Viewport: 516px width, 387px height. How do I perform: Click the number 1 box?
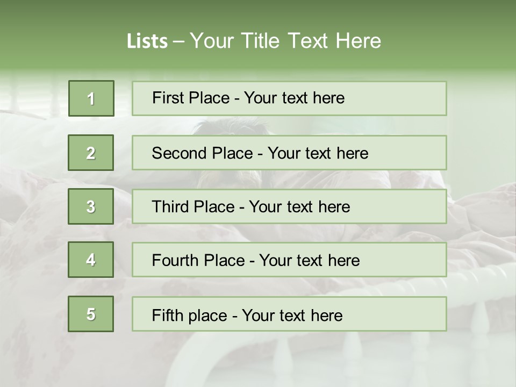coord(91,98)
